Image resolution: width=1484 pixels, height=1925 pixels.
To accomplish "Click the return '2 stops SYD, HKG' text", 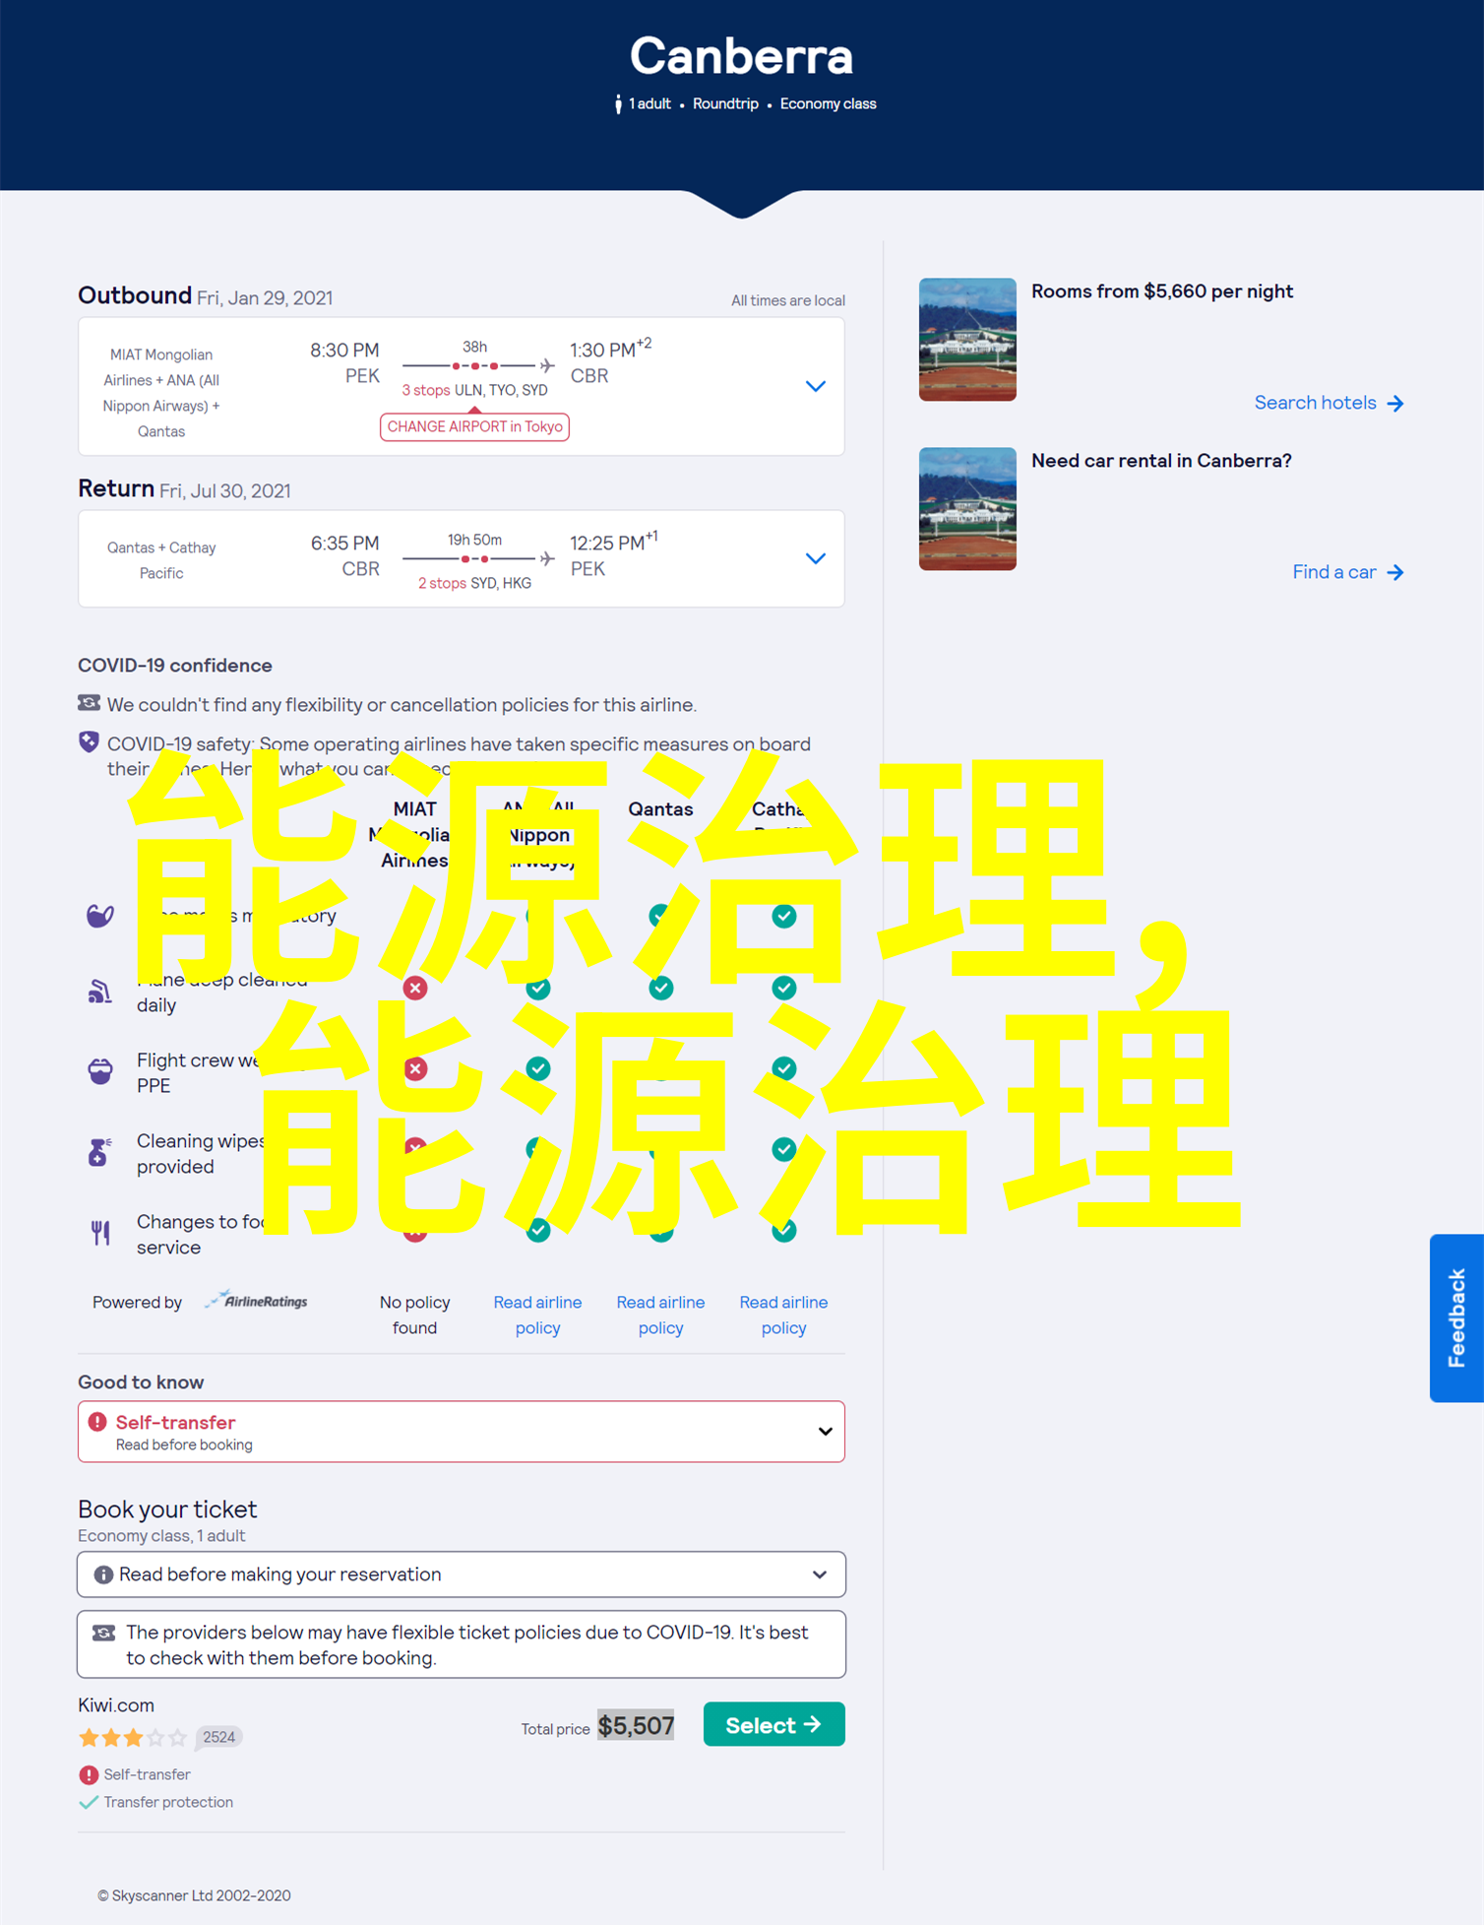I will pyautogui.click(x=474, y=583).
